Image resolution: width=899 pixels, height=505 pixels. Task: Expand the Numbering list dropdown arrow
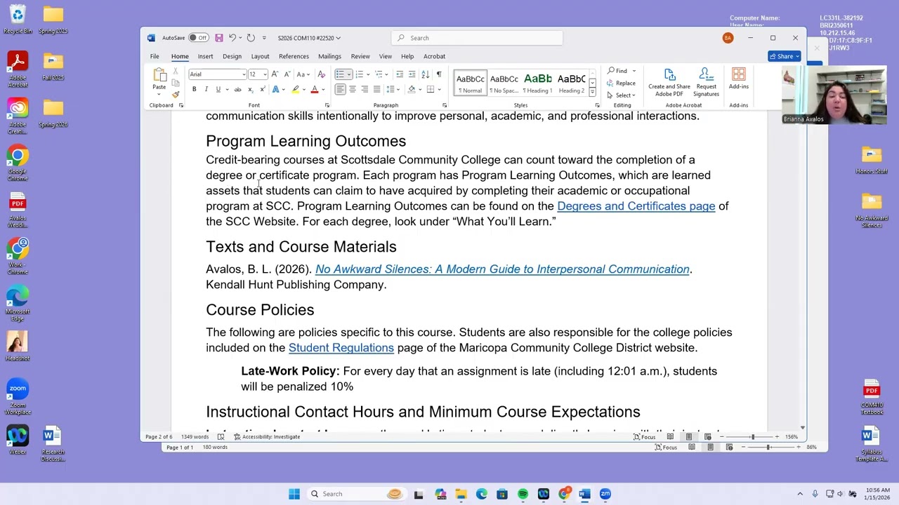coord(369,74)
